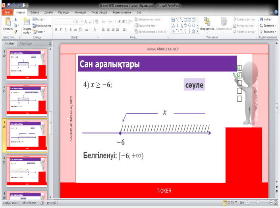Click Преобразовать в SmartArt button

point(151,32)
